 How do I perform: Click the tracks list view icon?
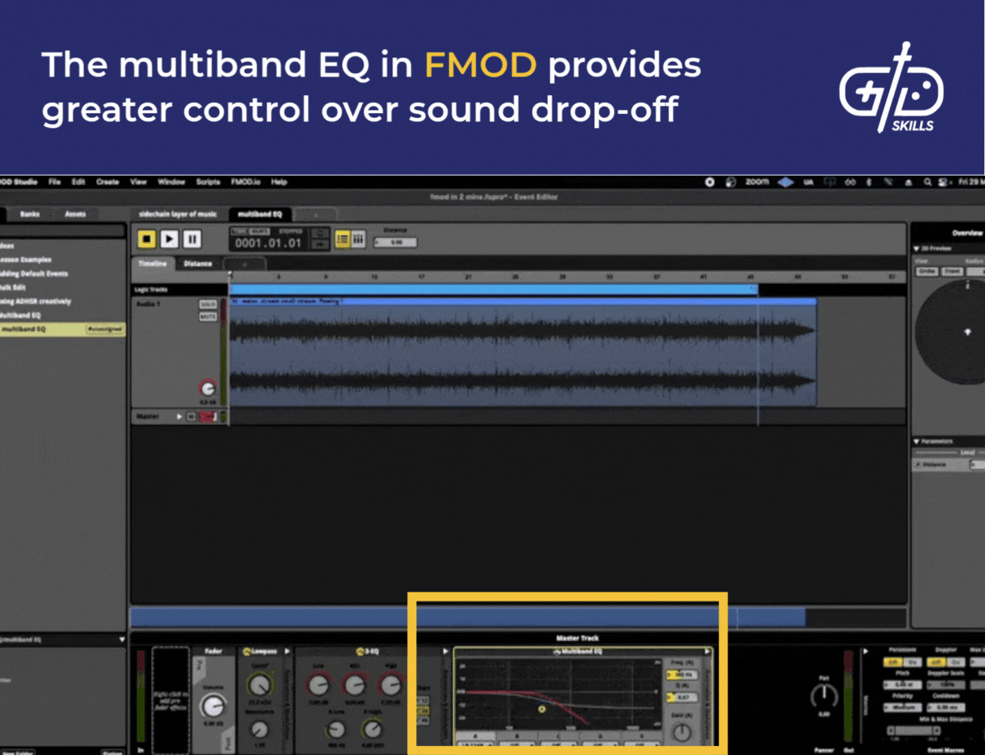pyautogui.click(x=344, y=239)
